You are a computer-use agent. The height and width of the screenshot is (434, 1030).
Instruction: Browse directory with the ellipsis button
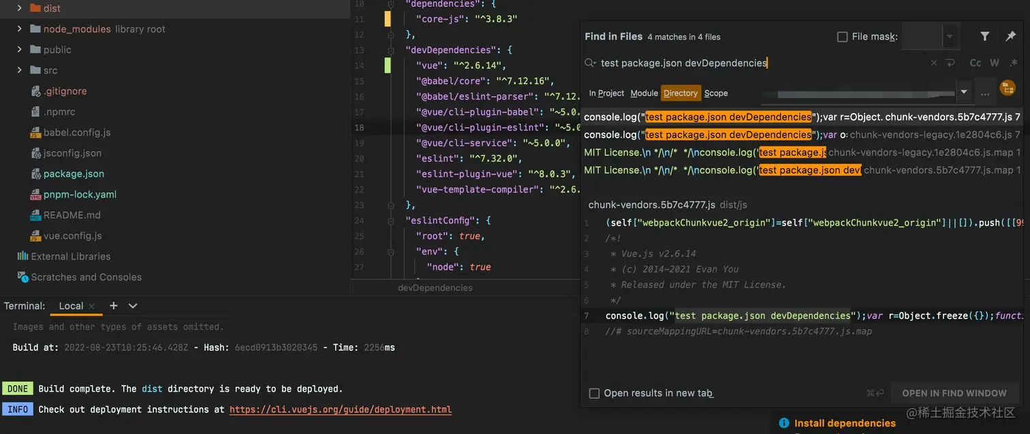point(984,93)
